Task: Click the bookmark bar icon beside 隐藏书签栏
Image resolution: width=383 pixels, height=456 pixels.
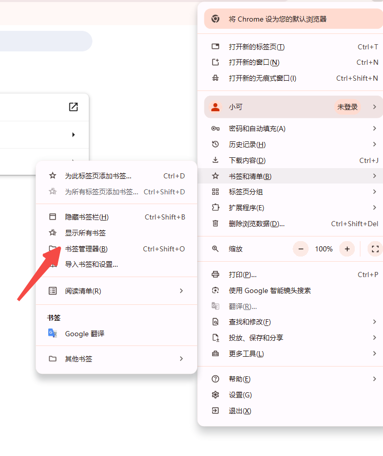Action: 52,216
